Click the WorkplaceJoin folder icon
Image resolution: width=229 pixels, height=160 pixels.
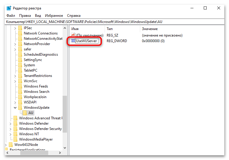[x=20, y=97]
